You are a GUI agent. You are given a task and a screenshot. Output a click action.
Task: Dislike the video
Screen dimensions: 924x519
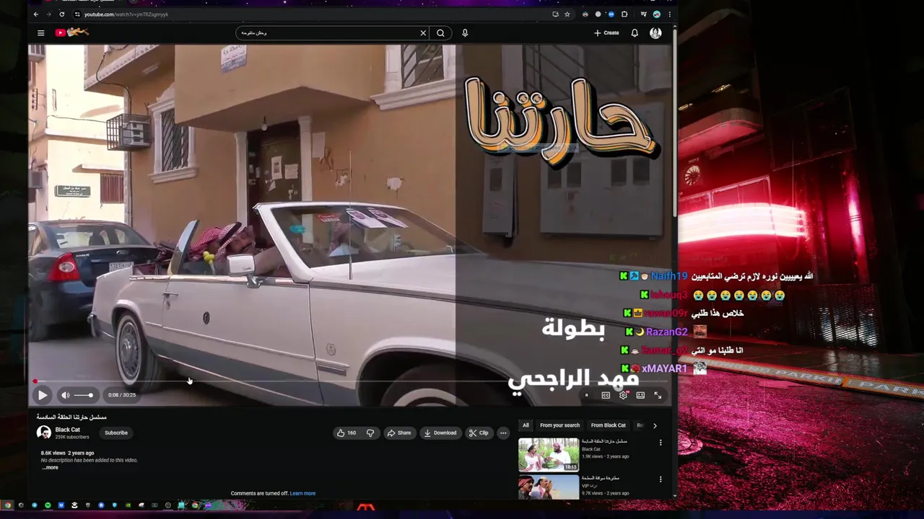[x=370, y=433]
